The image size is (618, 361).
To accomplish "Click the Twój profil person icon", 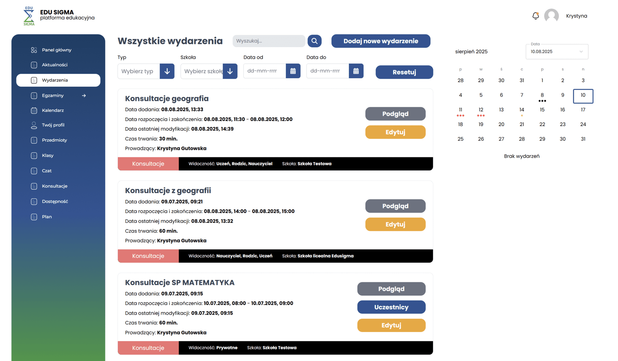I will tap(34, 125).
